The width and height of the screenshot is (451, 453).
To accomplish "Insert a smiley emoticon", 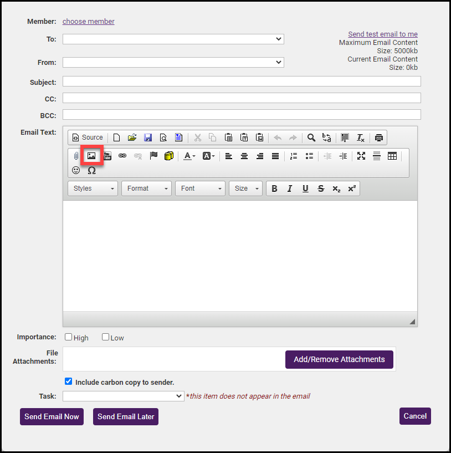I will pyautogui.click(x=76, y=170).
